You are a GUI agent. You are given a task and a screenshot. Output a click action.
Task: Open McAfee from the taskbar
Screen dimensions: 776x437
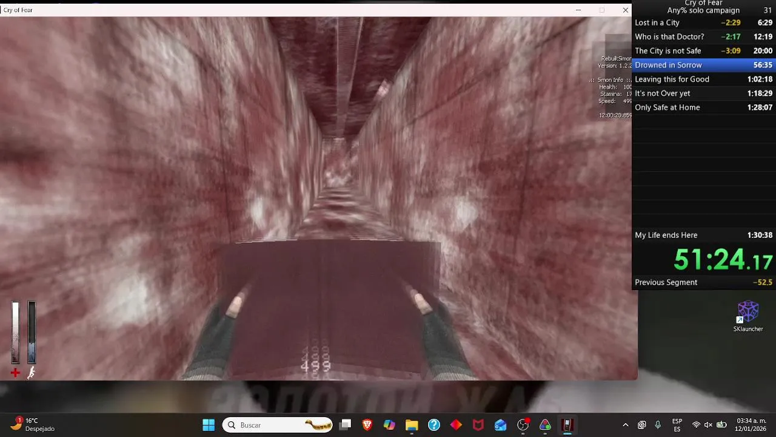pos(478,425)
